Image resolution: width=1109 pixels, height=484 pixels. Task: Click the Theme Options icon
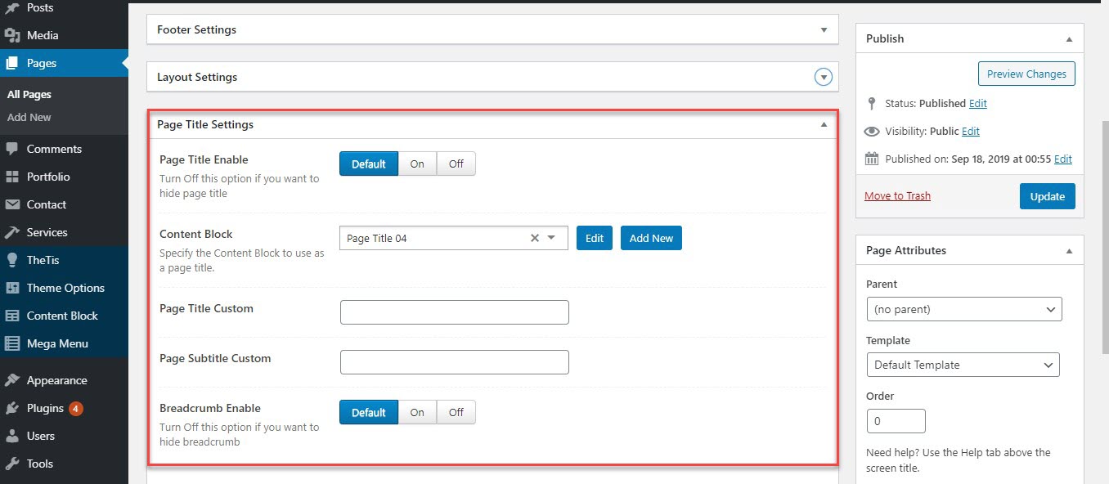pos(12,288)
